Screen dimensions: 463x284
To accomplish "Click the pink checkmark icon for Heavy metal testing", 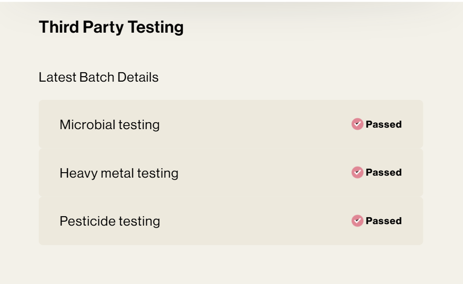I will (357, 172).
